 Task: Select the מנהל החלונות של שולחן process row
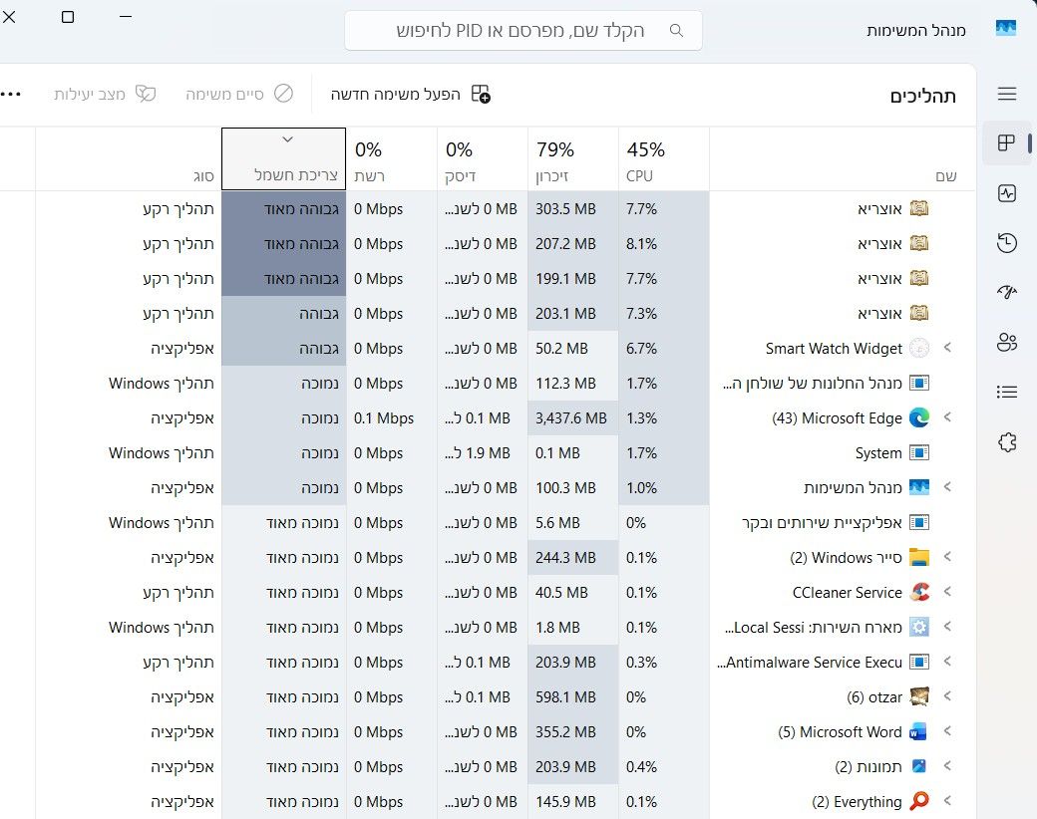point(488,384)
